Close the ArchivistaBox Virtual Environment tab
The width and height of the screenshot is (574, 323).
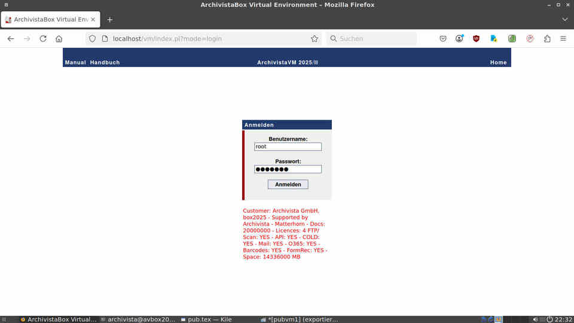coord(93,19)
